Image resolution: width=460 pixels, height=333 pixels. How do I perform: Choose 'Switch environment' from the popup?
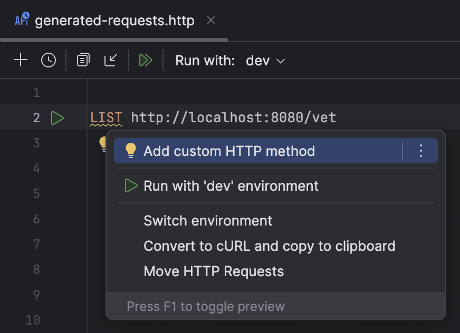tap(208, 220)
